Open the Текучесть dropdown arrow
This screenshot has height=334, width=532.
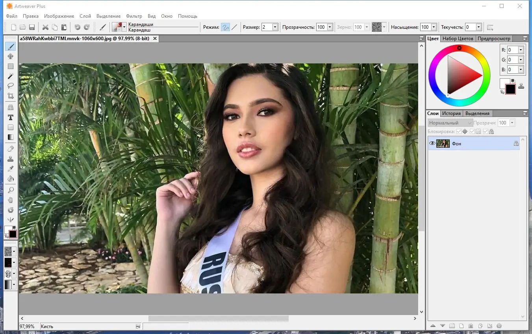coord(478,27)
